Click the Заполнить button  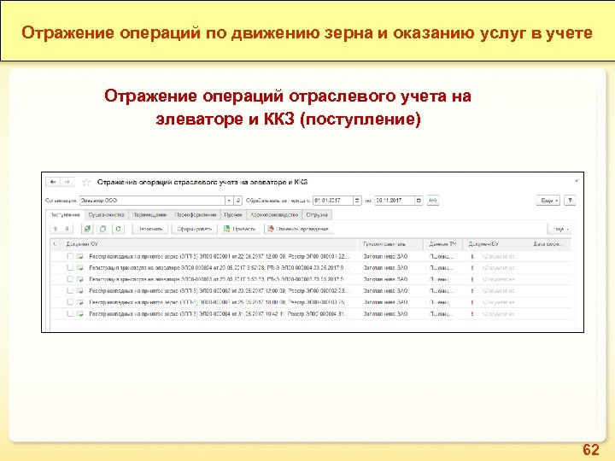pyautogui.click(x=150, y=229)
